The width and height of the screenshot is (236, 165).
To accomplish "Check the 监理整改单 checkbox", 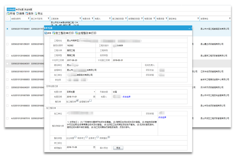I will pyautogui.click(x=90, y=100).
